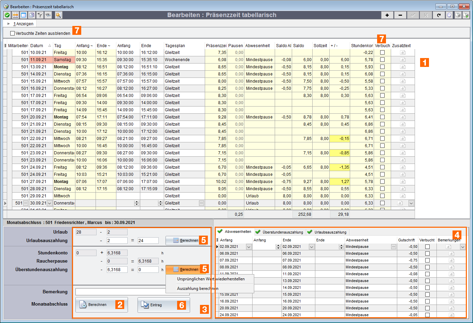Click Monatsabschluss Berechnen button
This screenshot has height=323, width=473.
tap(102, 305)
